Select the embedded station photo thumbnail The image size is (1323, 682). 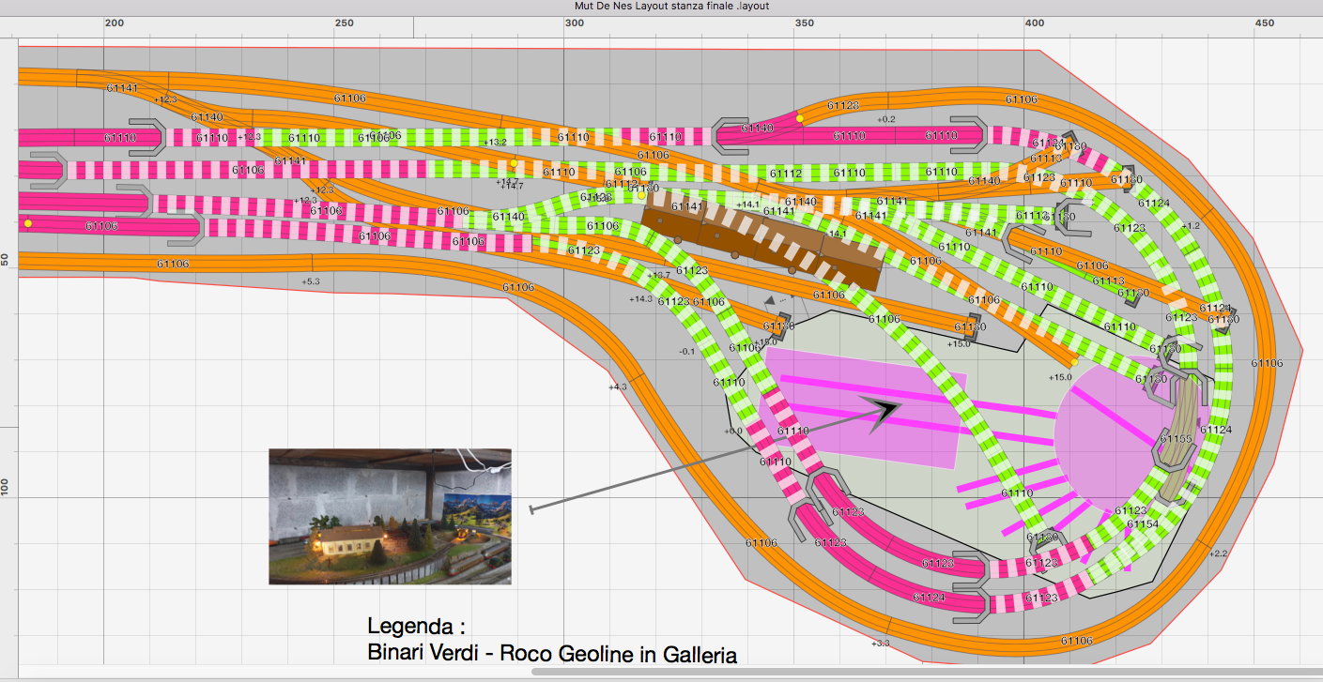(390, 516)
